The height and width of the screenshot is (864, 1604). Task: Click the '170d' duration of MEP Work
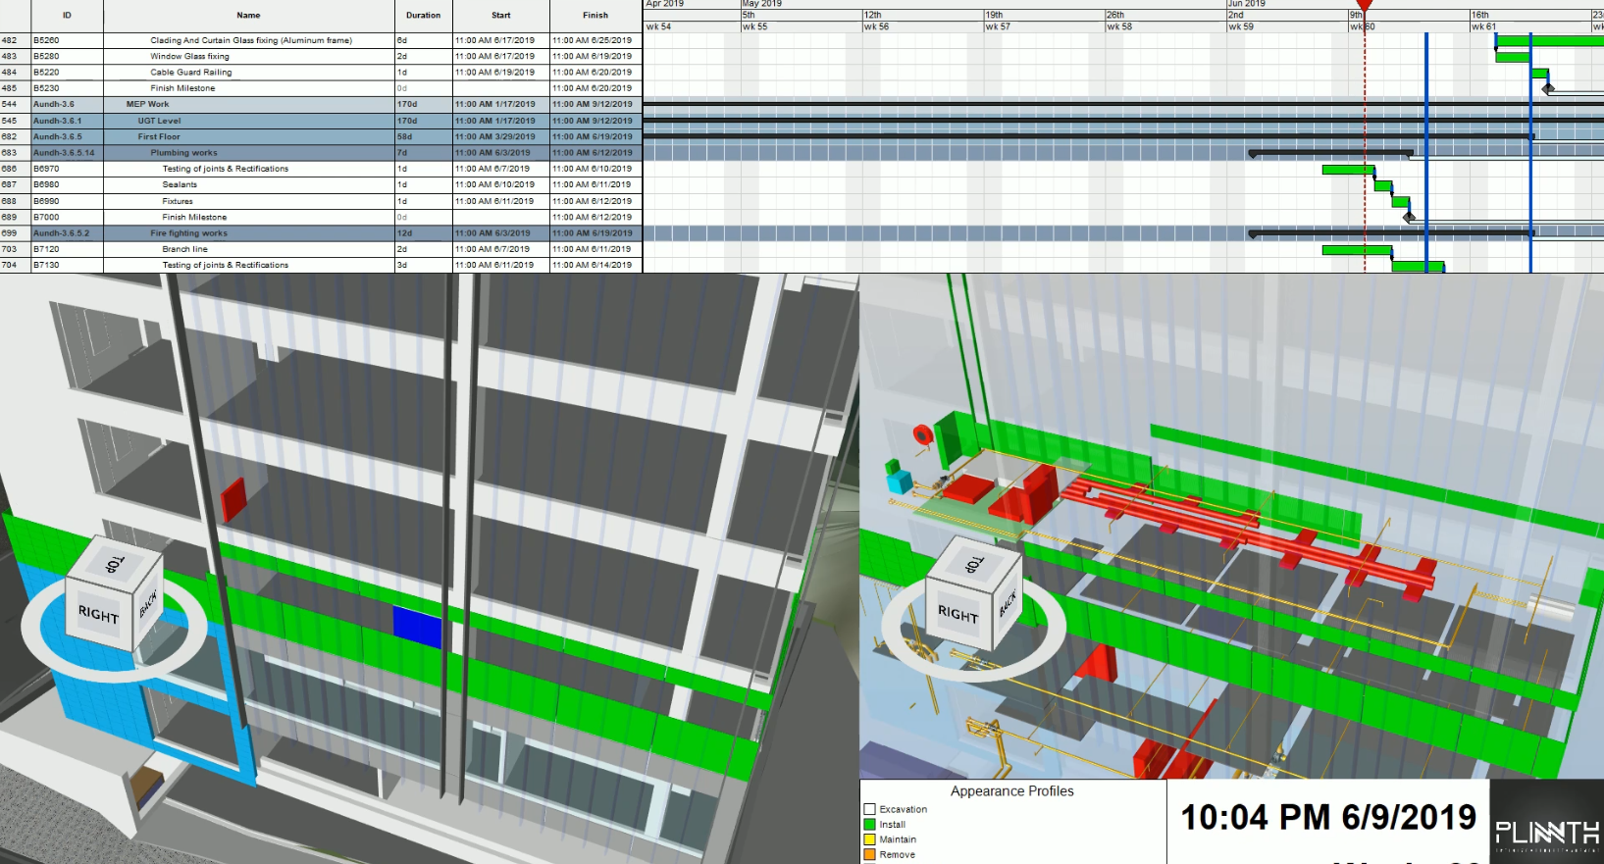click(406, 104)
